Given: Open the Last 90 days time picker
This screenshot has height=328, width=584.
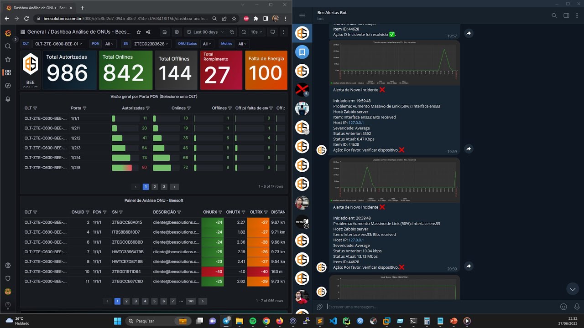Looking at the screenshot, I should tap(205, 32).
